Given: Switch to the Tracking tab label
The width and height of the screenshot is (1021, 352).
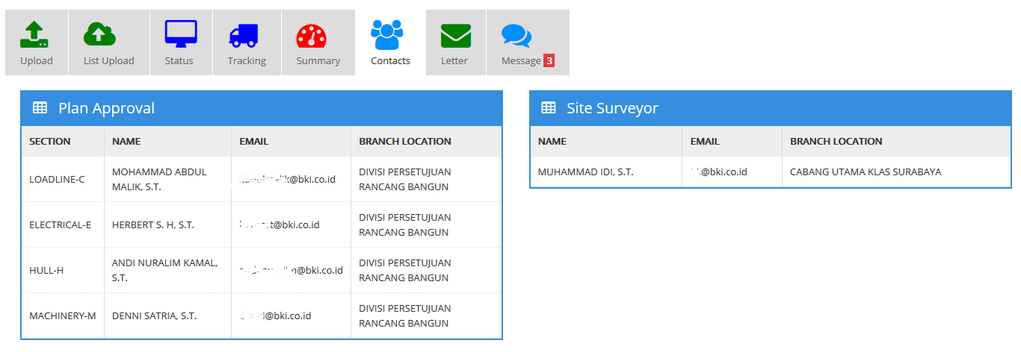Looking at the screenshot, I should [x=247, y=61].
